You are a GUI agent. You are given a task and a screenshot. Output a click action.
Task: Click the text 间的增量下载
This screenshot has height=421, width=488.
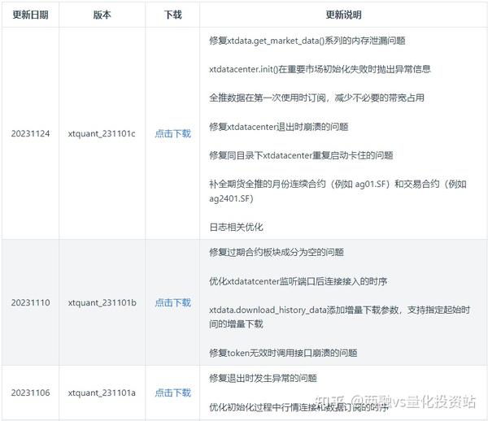click(236, 324)
